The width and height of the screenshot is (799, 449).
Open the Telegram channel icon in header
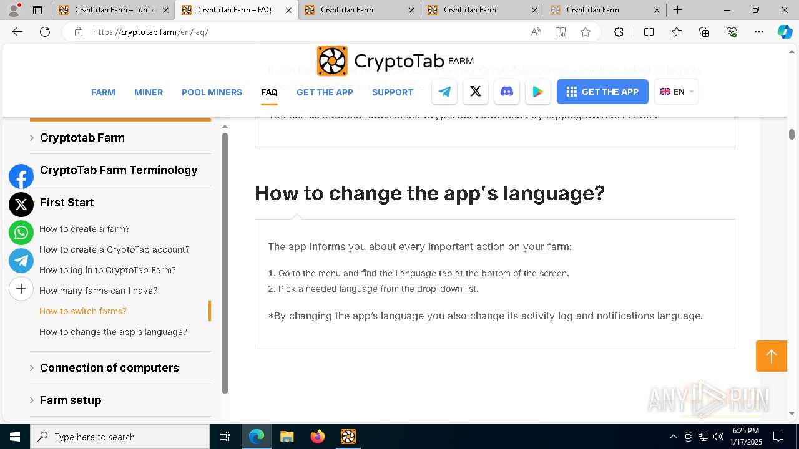(x=444, y=92)
